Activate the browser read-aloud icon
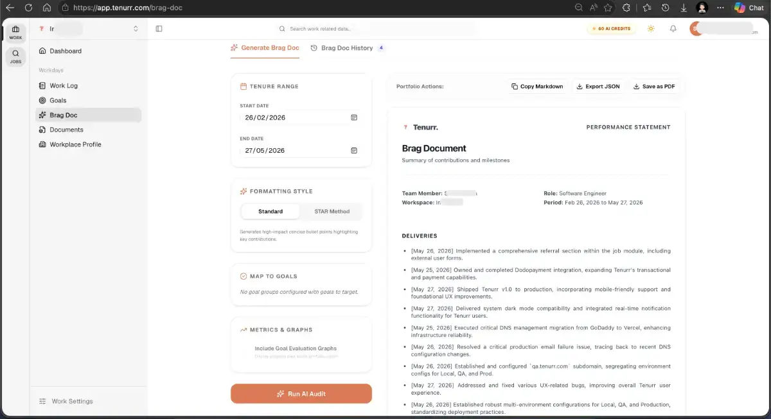 click(x=594, y=8)
